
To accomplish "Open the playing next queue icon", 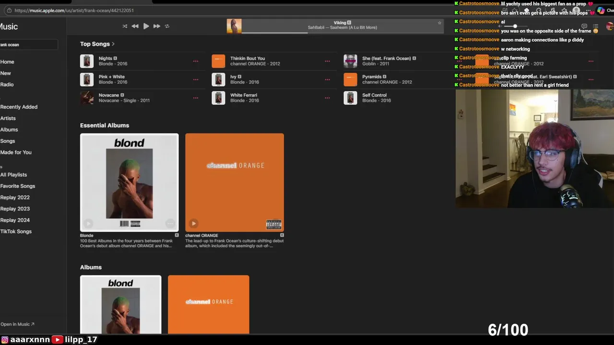I will tap(595, 26).
